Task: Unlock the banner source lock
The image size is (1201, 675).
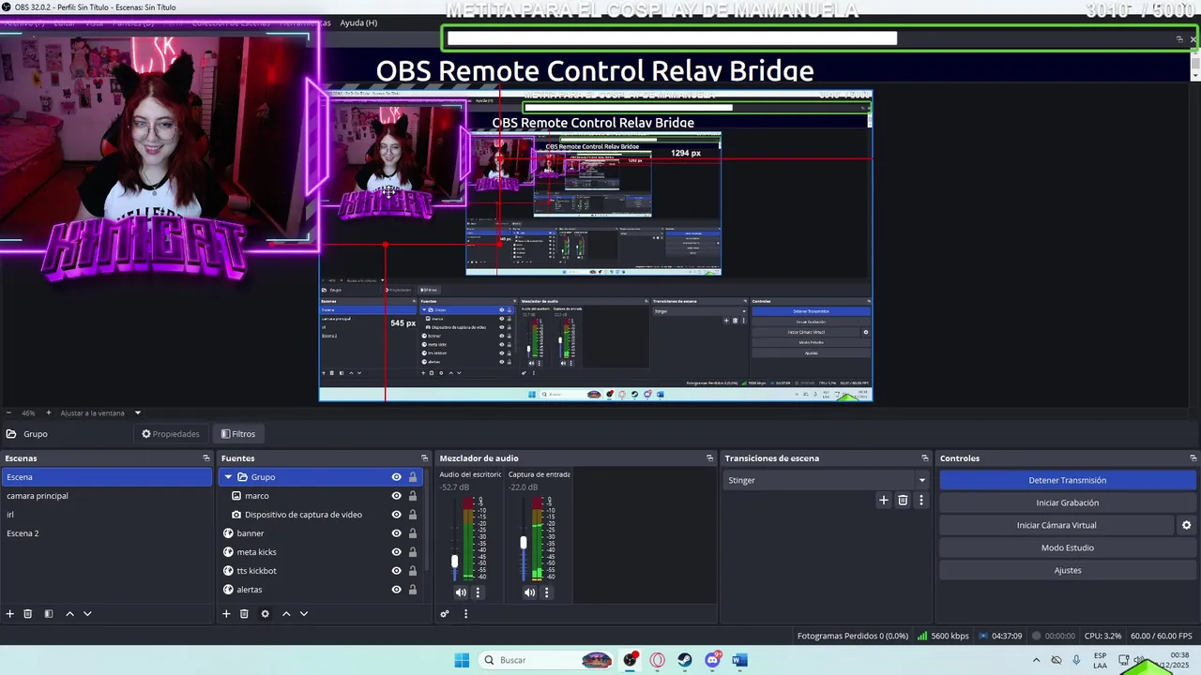Action: coord(412,533)
